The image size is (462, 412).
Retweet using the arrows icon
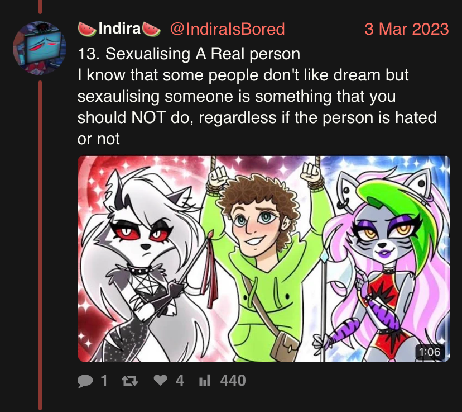click(x=129, y=381)
